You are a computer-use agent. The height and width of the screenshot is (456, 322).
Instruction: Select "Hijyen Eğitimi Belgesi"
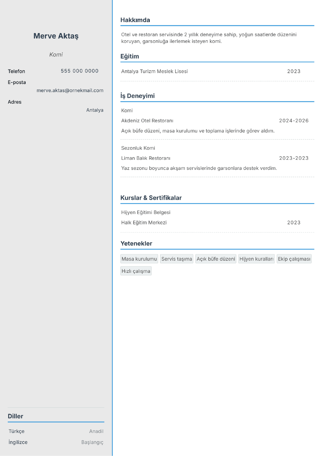point(146,212)
